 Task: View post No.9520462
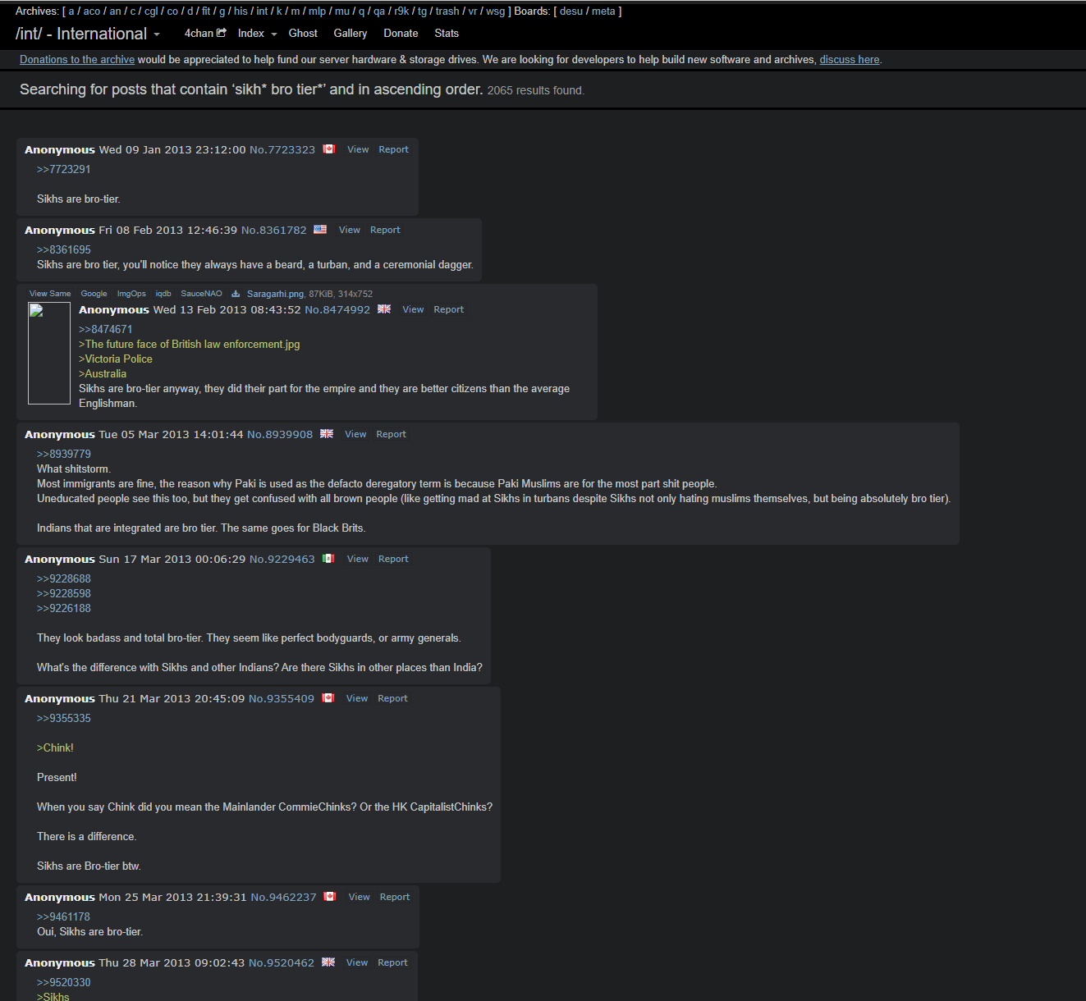tap(357, 962)
